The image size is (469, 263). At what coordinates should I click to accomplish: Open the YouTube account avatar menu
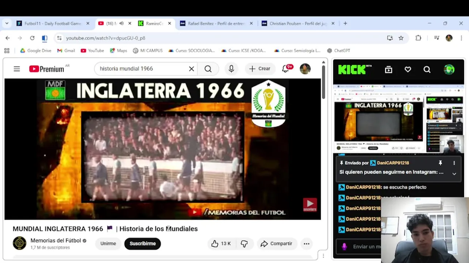pyautogui.click(x=305, y=69)
